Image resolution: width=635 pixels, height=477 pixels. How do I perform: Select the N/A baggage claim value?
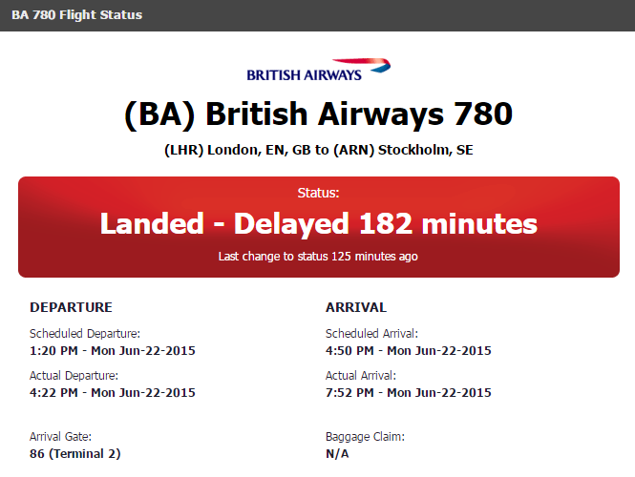pos(337,453)
